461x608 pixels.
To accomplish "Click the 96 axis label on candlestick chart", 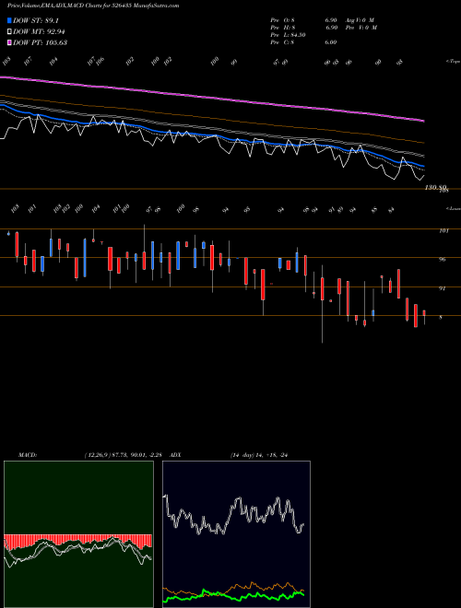I will click(x=442, y=260).
